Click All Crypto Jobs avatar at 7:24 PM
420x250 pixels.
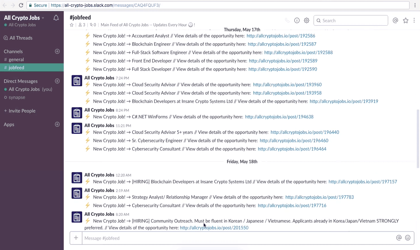coord(77,81)
